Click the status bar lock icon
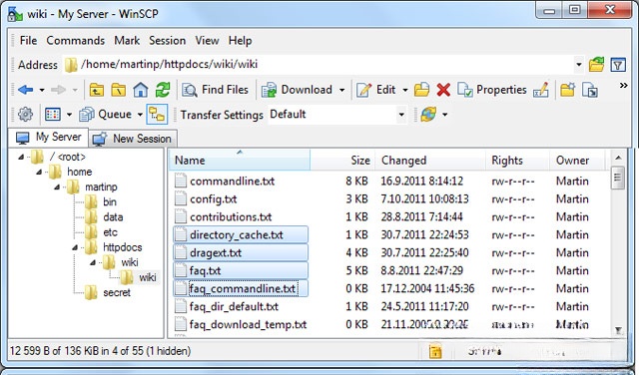The height and width of the screenshot is (375, 639). (435, 351)
